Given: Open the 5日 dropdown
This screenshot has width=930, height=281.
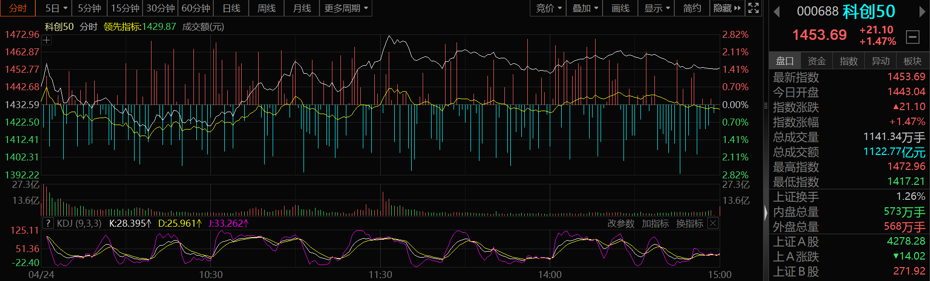Looking at the screenshot, I should coord(56,8).
